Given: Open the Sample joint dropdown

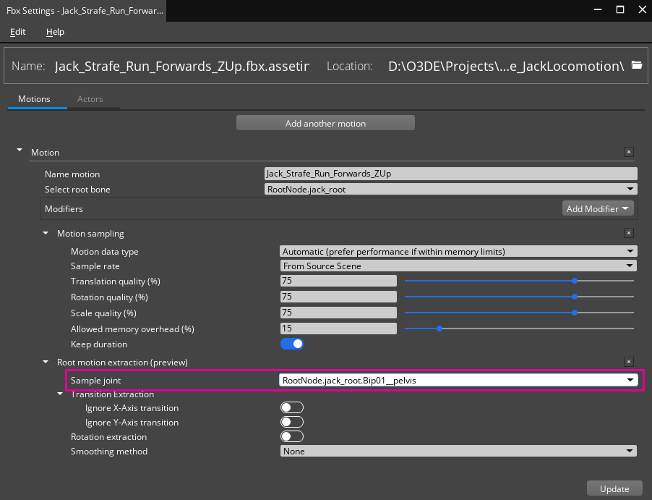Looking at the screenshot, I should pos(630,379).
